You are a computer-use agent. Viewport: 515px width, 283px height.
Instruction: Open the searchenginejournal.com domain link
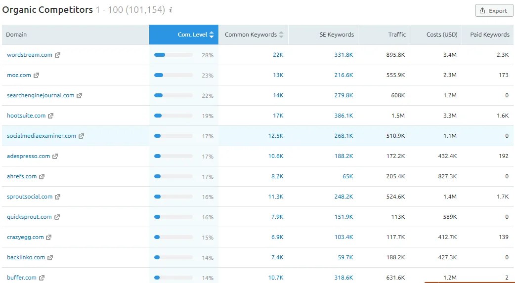[41, 95]
